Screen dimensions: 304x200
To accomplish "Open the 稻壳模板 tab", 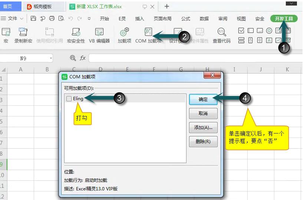I will 42,7.
